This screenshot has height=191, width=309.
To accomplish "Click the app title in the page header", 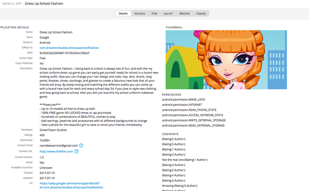I will click(x=44, y=3).
